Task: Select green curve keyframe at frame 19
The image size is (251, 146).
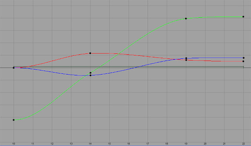Action: coord(186,19)
